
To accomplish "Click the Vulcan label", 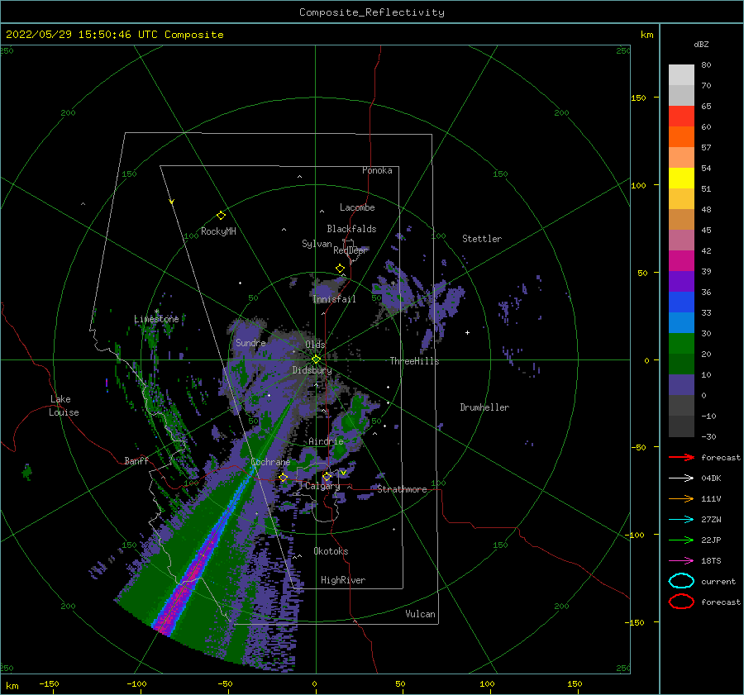I will pyautogui.click(x=420, y=614).
